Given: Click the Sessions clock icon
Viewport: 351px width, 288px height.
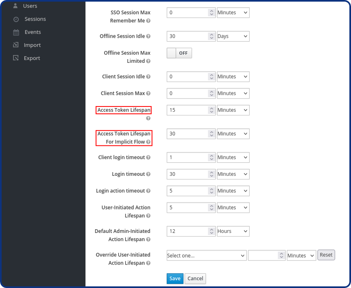Looking at the screenshot, I should point(16,19).
